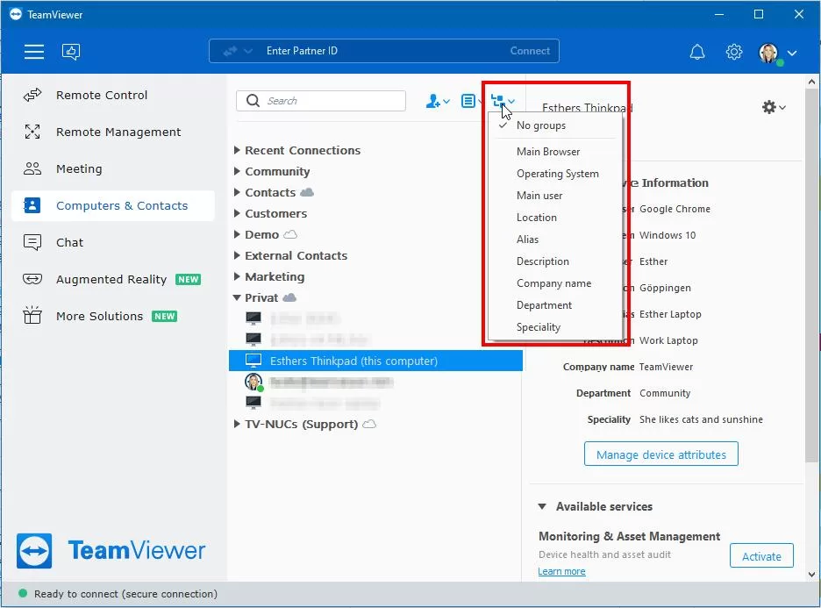This screenshot has width=821, height=608.
Task: Expand the Recent Connections group
Action: (238, 151)
